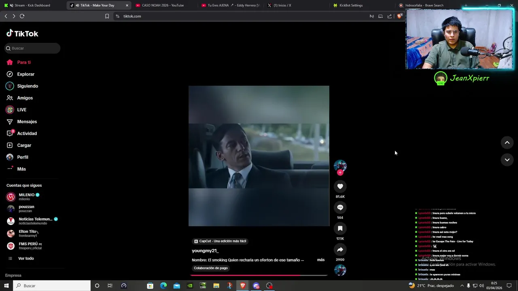The image size is (518, 291).
Task: Click the tiktok.com address bar
Action: pyautogui.click(x=239, y=16)
